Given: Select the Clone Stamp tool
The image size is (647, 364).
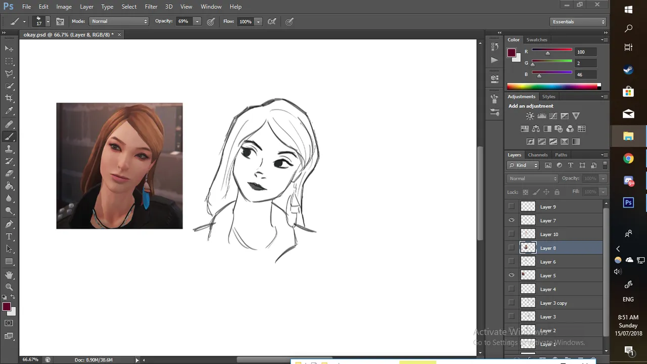Looking at the screenshot, I should click(9, 149).
